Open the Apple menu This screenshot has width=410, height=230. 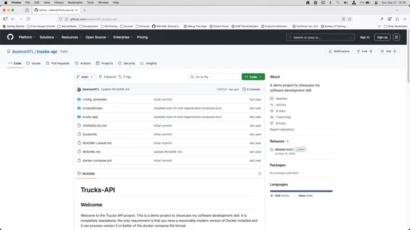(x=6, y=3)
